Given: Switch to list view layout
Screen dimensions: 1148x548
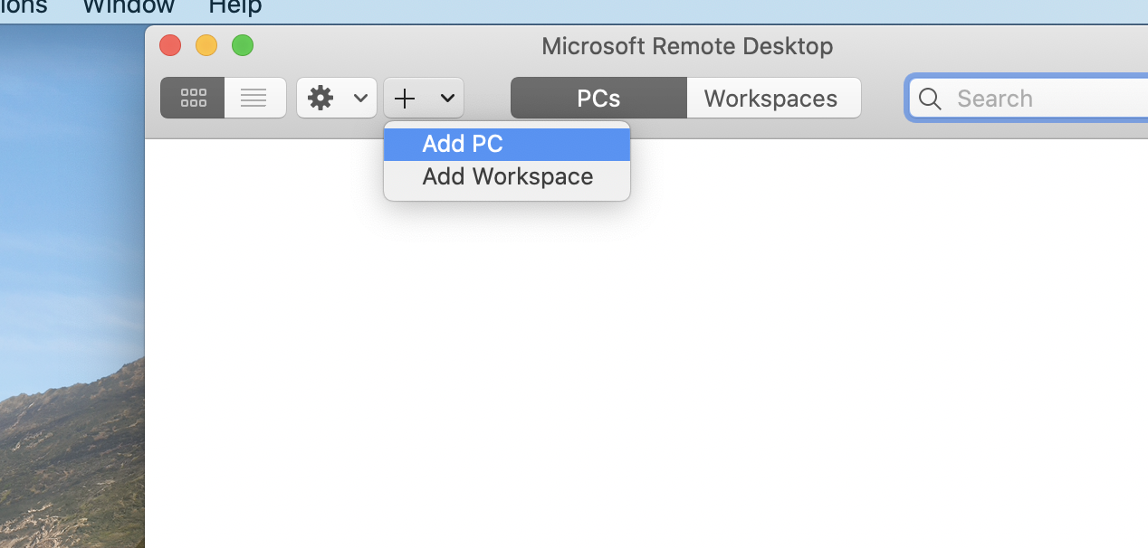Looking at the screenshot, I should coord(254,98).
